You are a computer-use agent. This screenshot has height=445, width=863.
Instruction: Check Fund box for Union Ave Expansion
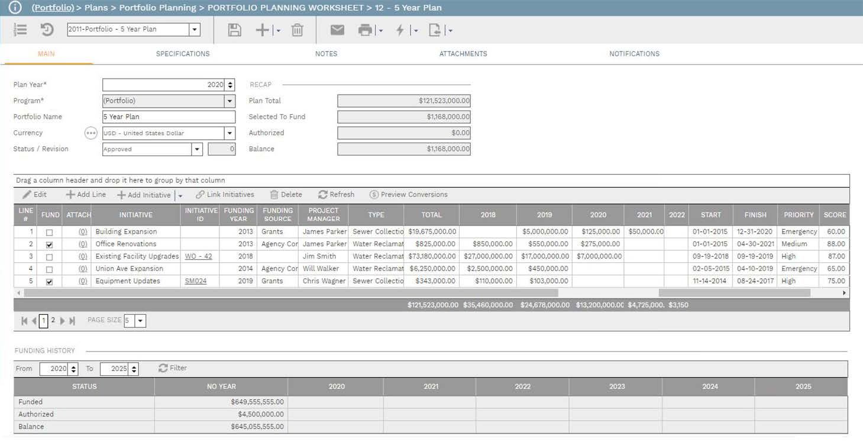49,270
